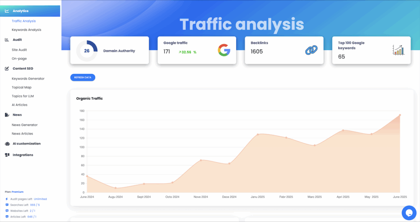This screenshot has width=420, height=222.
Task: Select the Audit section label
Action: click(17, 40)
